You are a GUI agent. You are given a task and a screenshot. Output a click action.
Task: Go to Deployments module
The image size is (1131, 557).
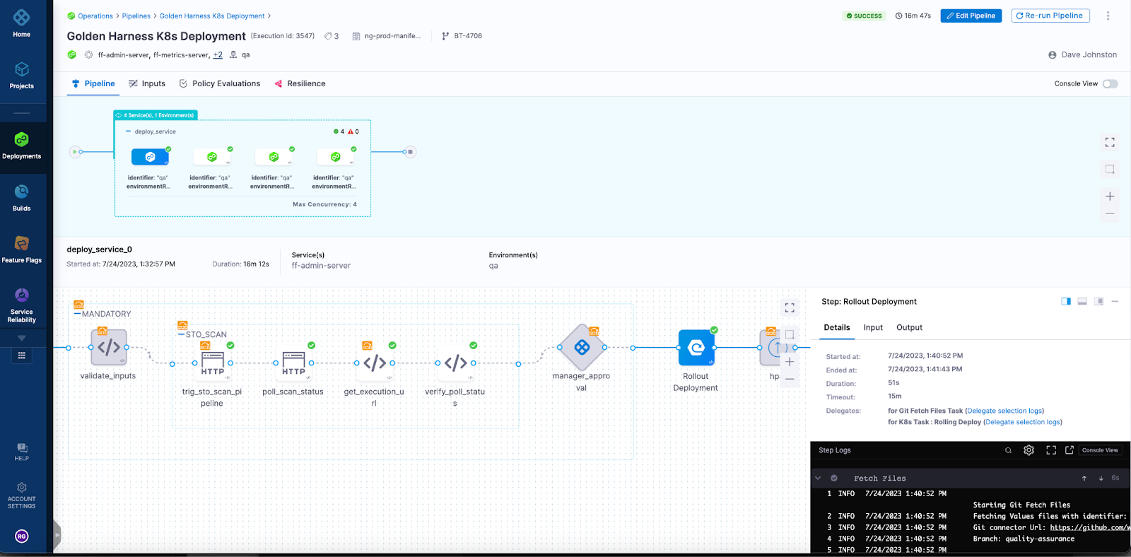coord(21,146)
